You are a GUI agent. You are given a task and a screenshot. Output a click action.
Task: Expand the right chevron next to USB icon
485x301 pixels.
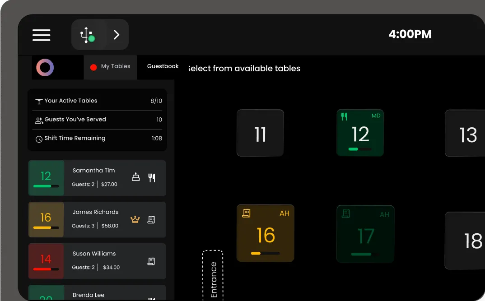[117, 35]
